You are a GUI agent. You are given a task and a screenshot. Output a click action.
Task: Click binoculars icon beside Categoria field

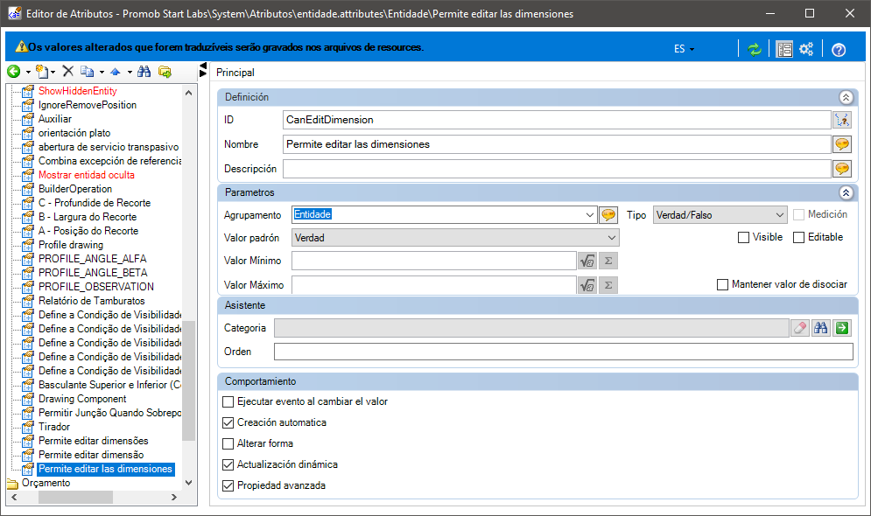coord(821,328)
